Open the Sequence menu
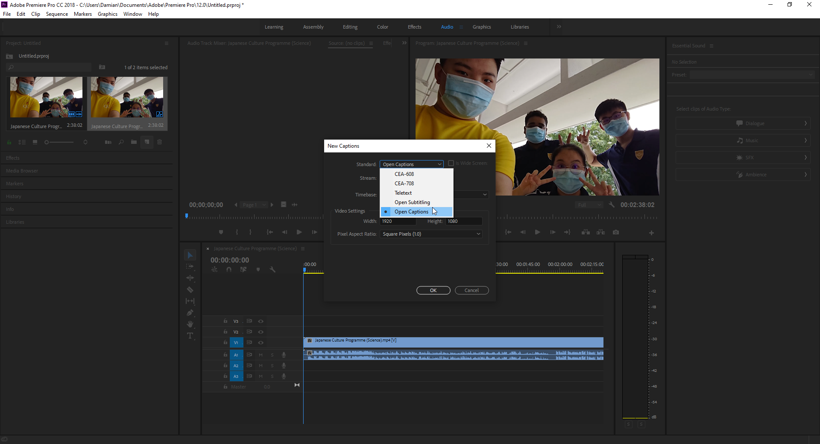This screenshot has height=444, width=820. pyautogui.click(x=57, y=14)
